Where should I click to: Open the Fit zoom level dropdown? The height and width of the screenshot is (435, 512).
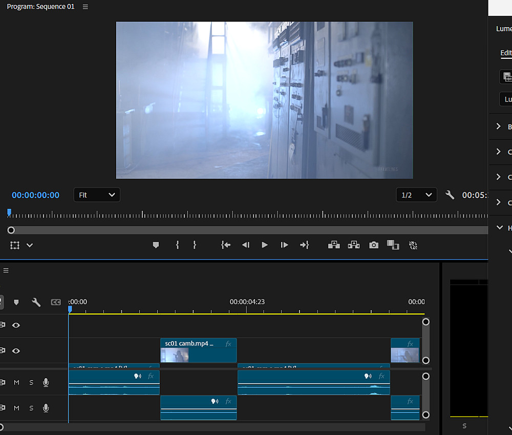[97, 195]
